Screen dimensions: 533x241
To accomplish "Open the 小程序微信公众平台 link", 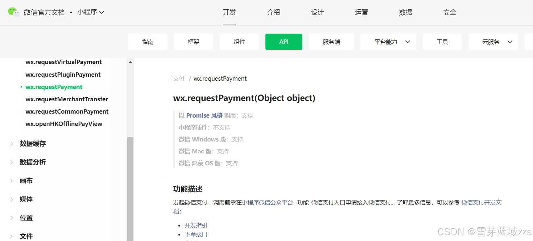I will coord(267,203).
